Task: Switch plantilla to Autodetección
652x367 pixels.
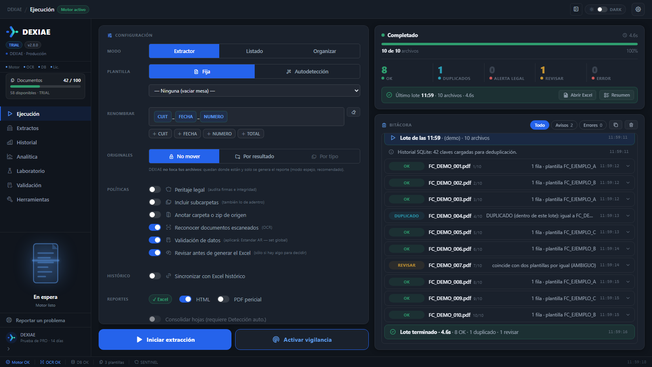Action: (307, 71)
